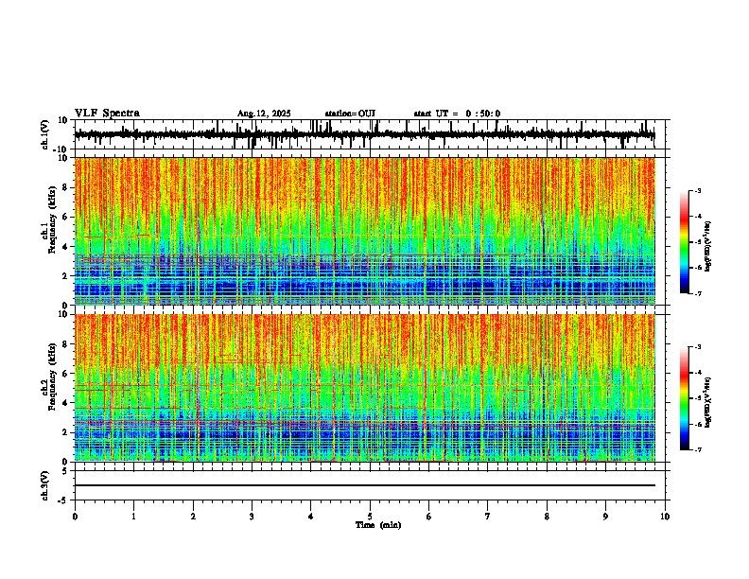The height and width of the screenshot is (579, 749).
Task: Click the '9' tick on time axis
Action: point(605,517)
